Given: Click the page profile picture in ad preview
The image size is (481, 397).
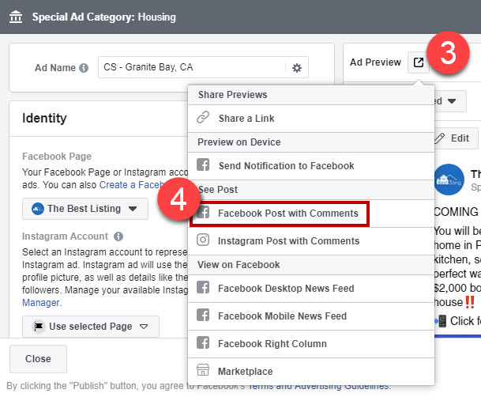Looking at the screenshot, I should (449, 179).
